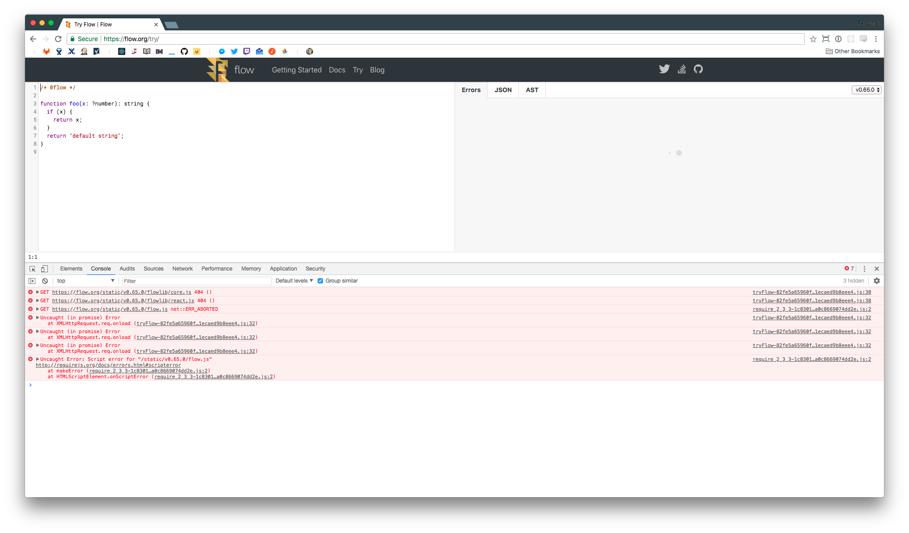Expand the Uncaught Script error entry
The width and height of the screenshot is (909, 533).
point(38,359)
